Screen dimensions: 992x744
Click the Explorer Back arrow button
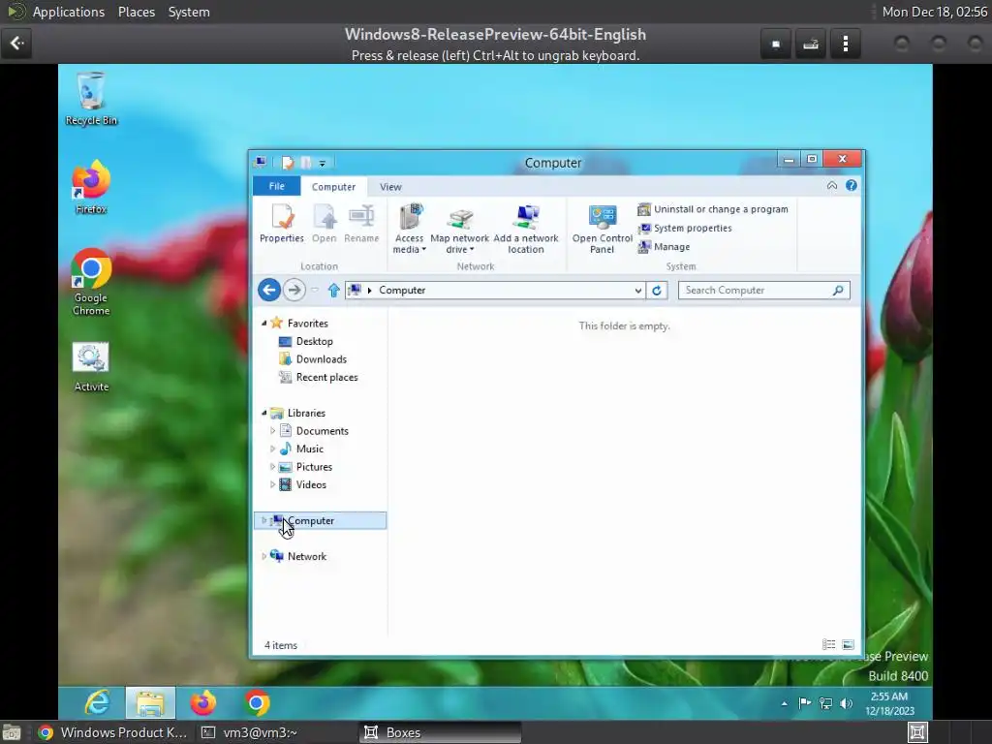(269, 291)
